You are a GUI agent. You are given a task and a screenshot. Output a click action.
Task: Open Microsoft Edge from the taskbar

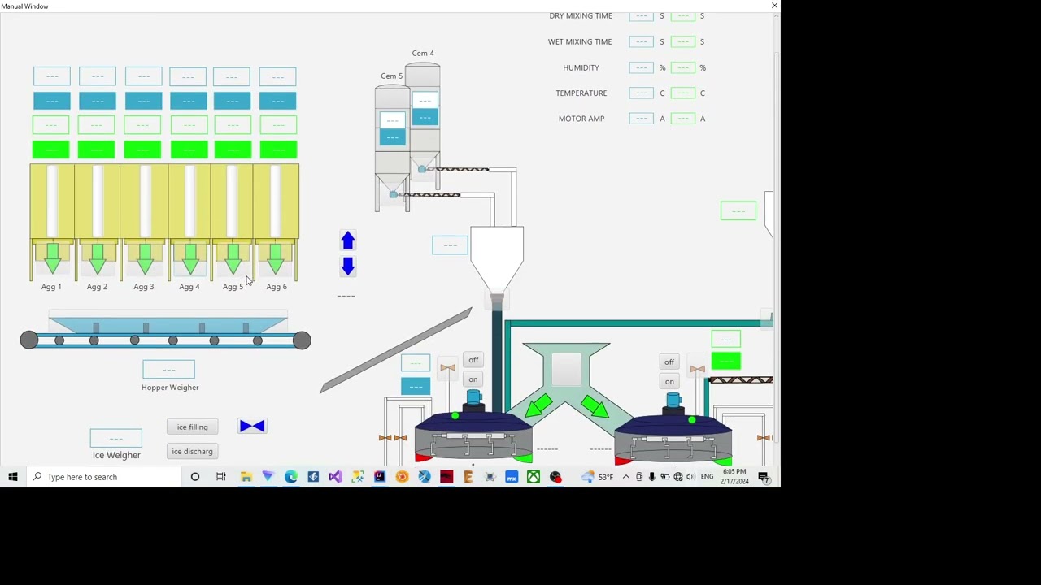(x=290, y=477)
